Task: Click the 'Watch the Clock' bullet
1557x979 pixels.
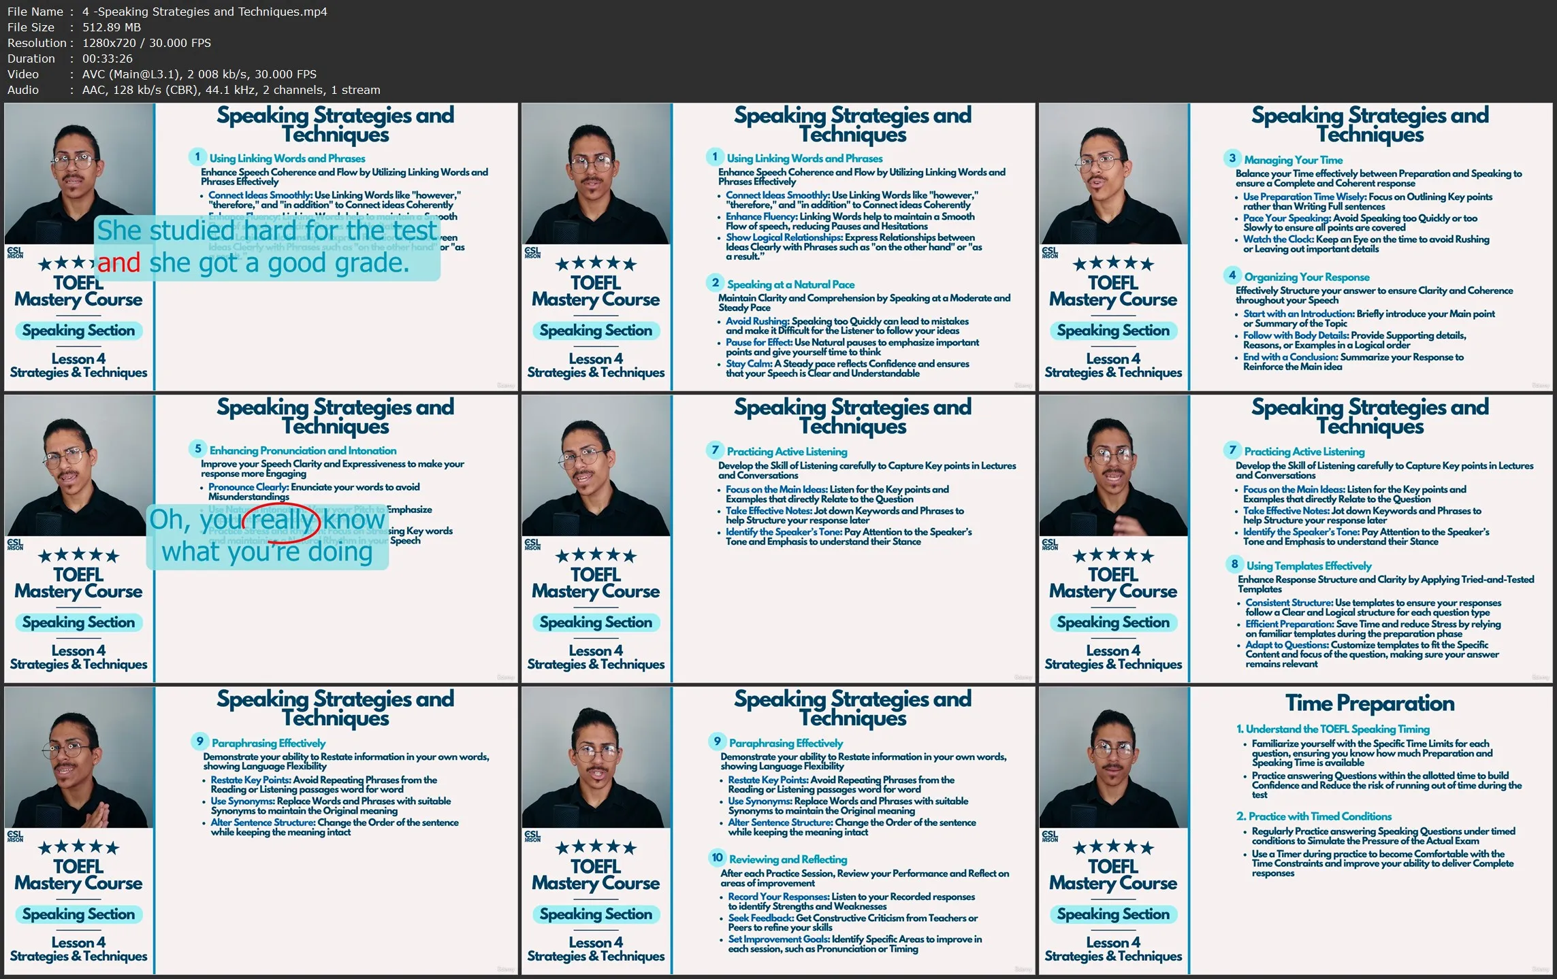Action: (1366, 244)
